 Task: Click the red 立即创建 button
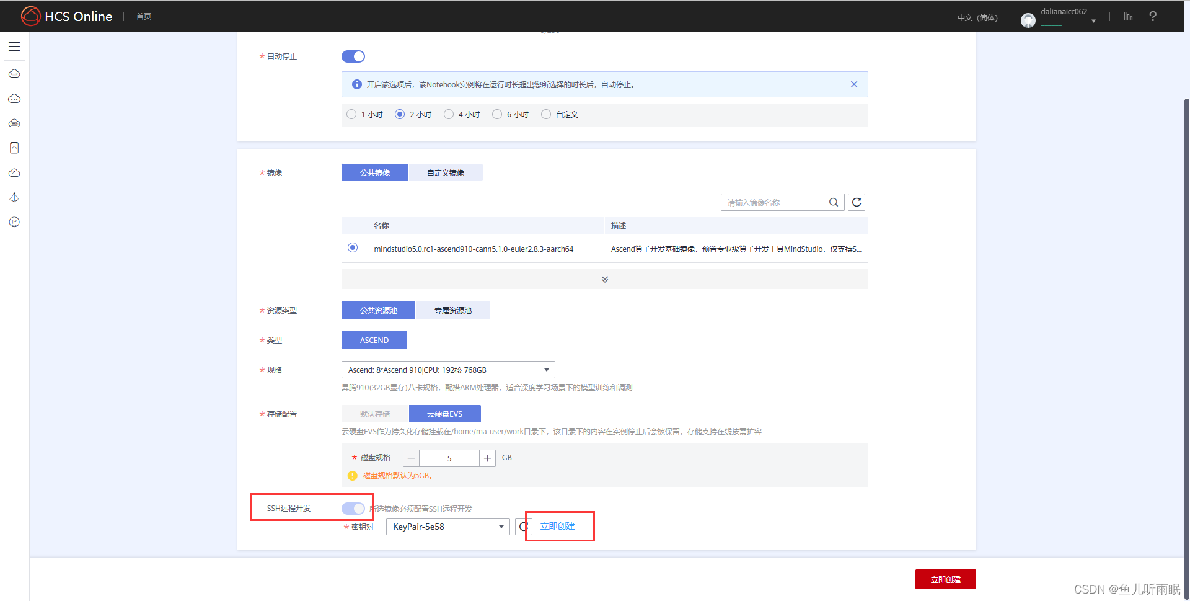pyautogui.click(x=945, y=579)
